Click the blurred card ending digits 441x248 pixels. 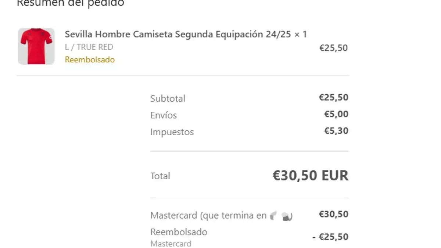281,216
